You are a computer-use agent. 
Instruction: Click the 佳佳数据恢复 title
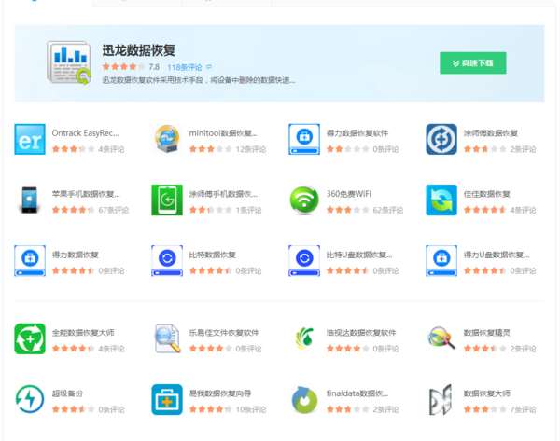(x=487, y=194)
